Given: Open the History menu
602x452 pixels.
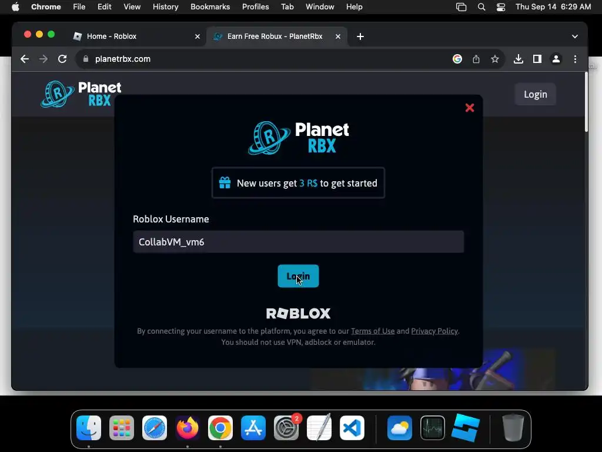Looking at the screenshot, I should (165, 7).
